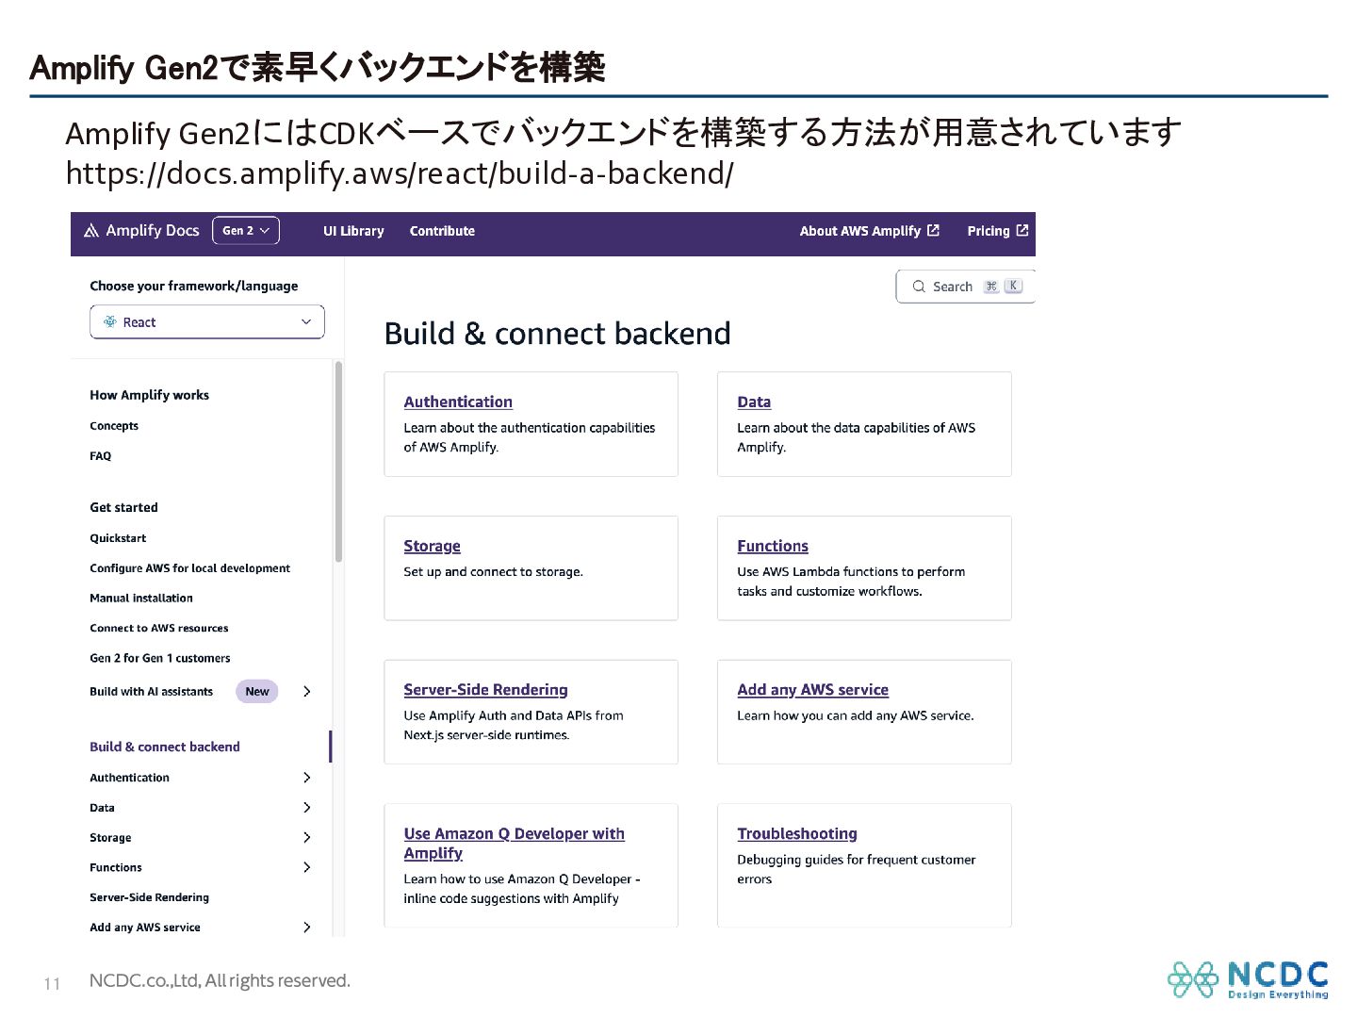1357x1018 pixels.
Task: Open the Gen 2 version dropdown
Action: (x=246, y=231)
